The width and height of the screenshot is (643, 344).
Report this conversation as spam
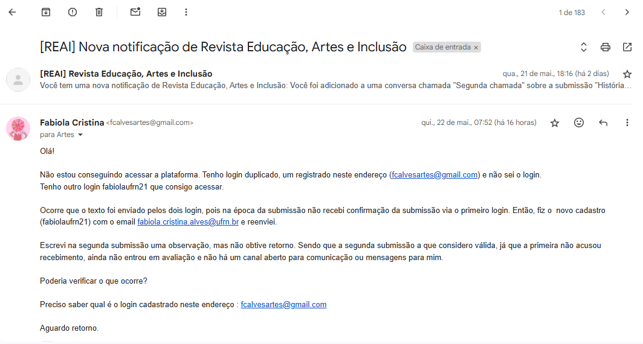tap(73, 12)
